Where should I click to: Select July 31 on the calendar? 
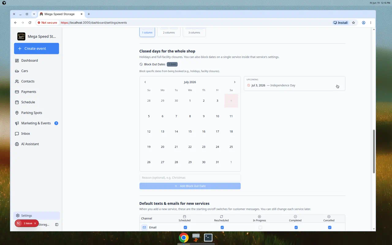pos(217,162)
